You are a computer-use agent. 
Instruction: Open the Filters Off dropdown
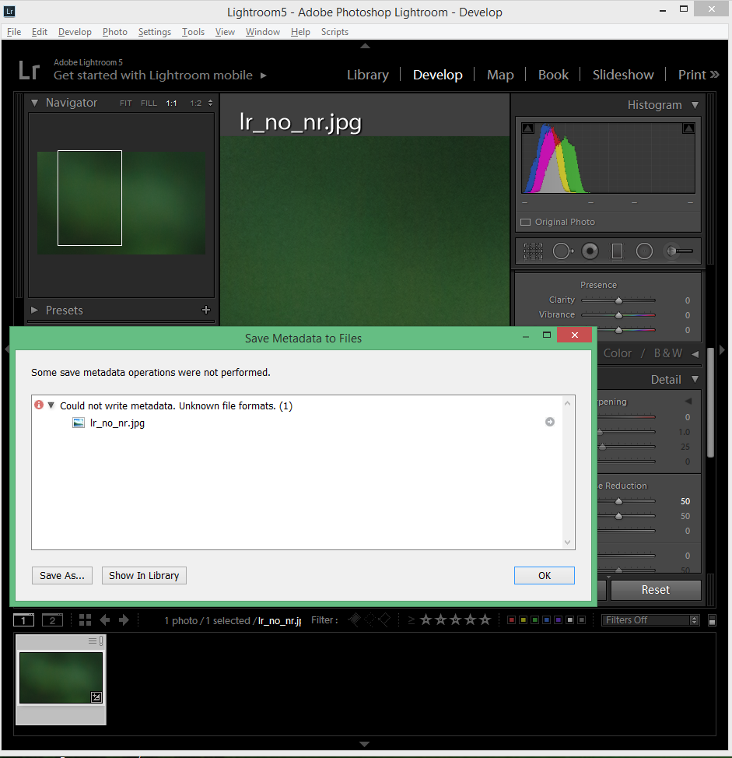pos(650,619)
